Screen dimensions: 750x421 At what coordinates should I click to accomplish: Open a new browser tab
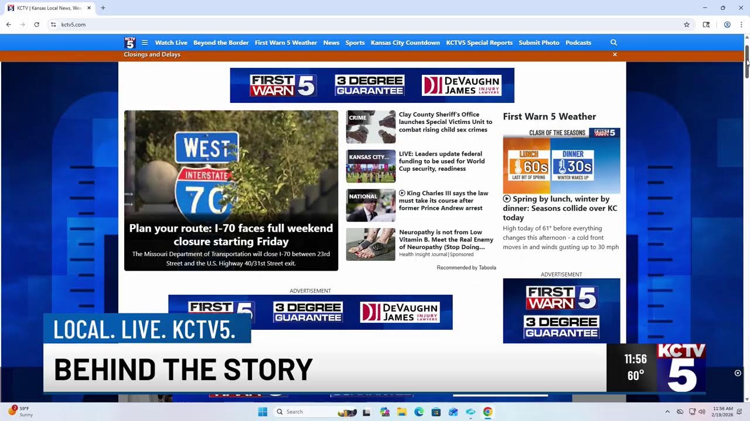(103, 8)
